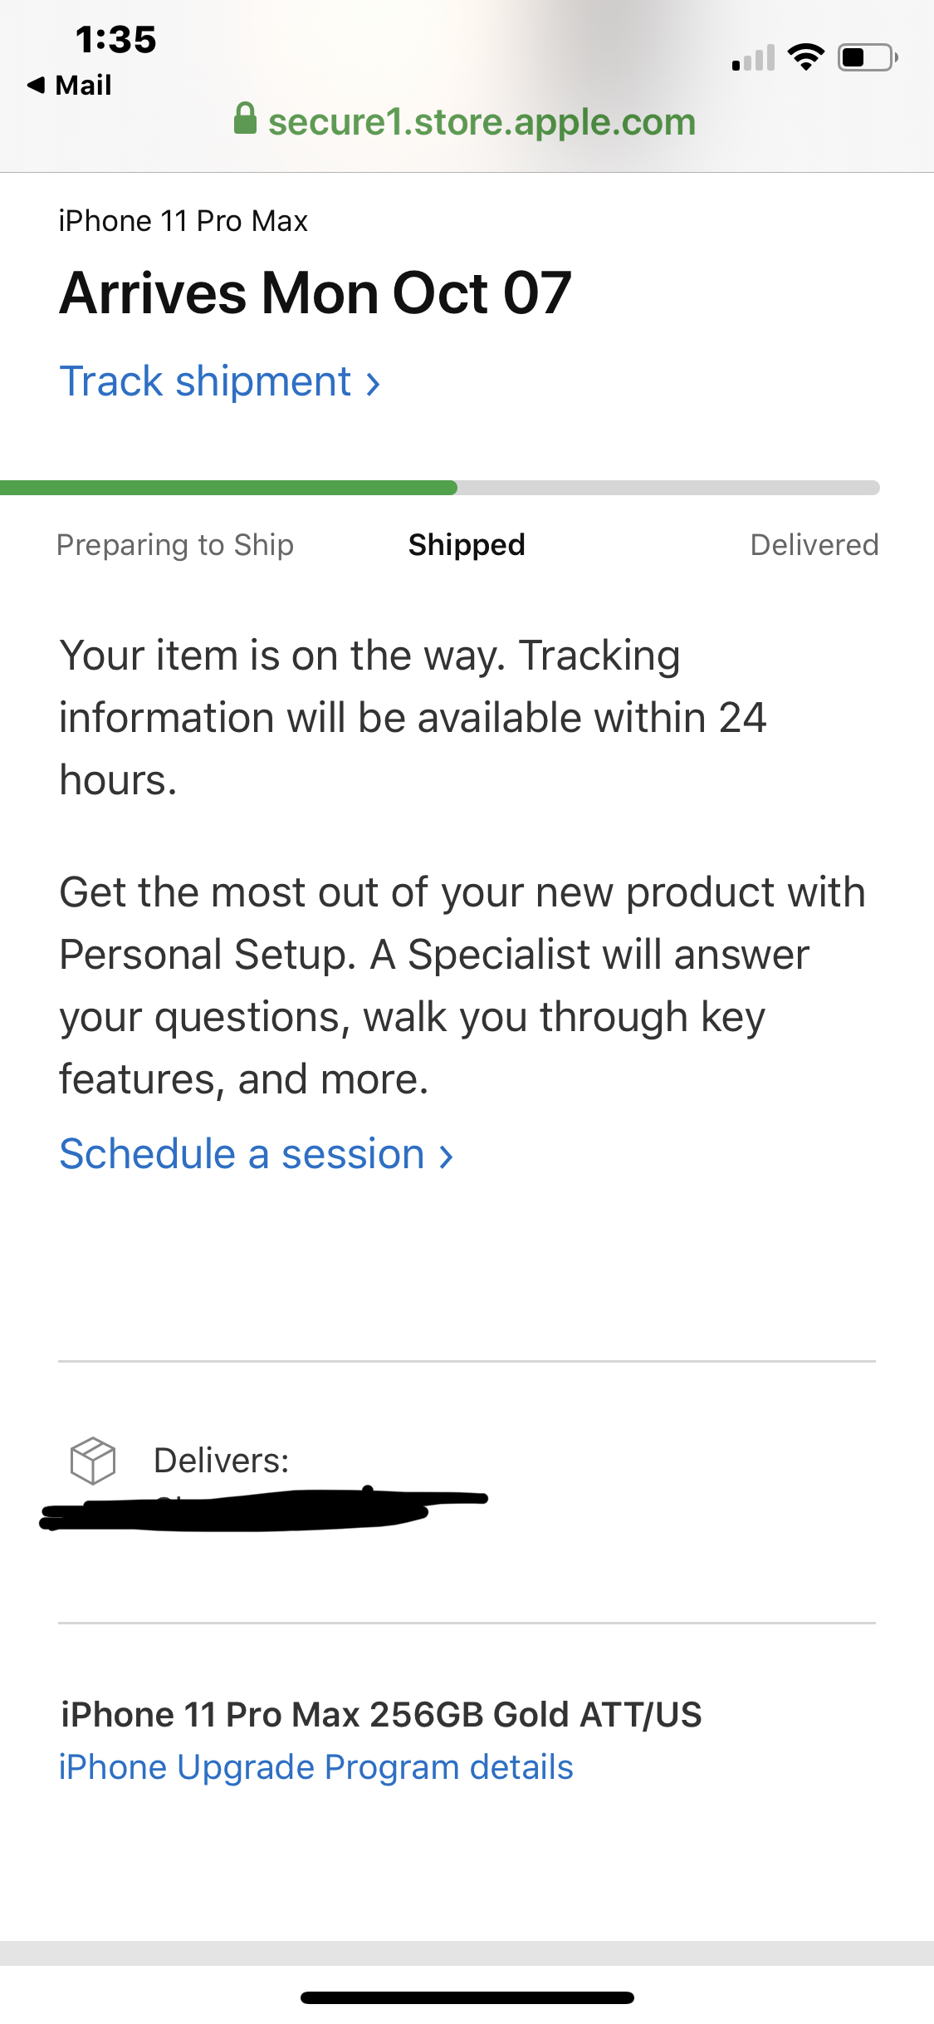Tap the package box icon beside Delivers
The height and width of the screenshot is (2024, 934).
93,1461
